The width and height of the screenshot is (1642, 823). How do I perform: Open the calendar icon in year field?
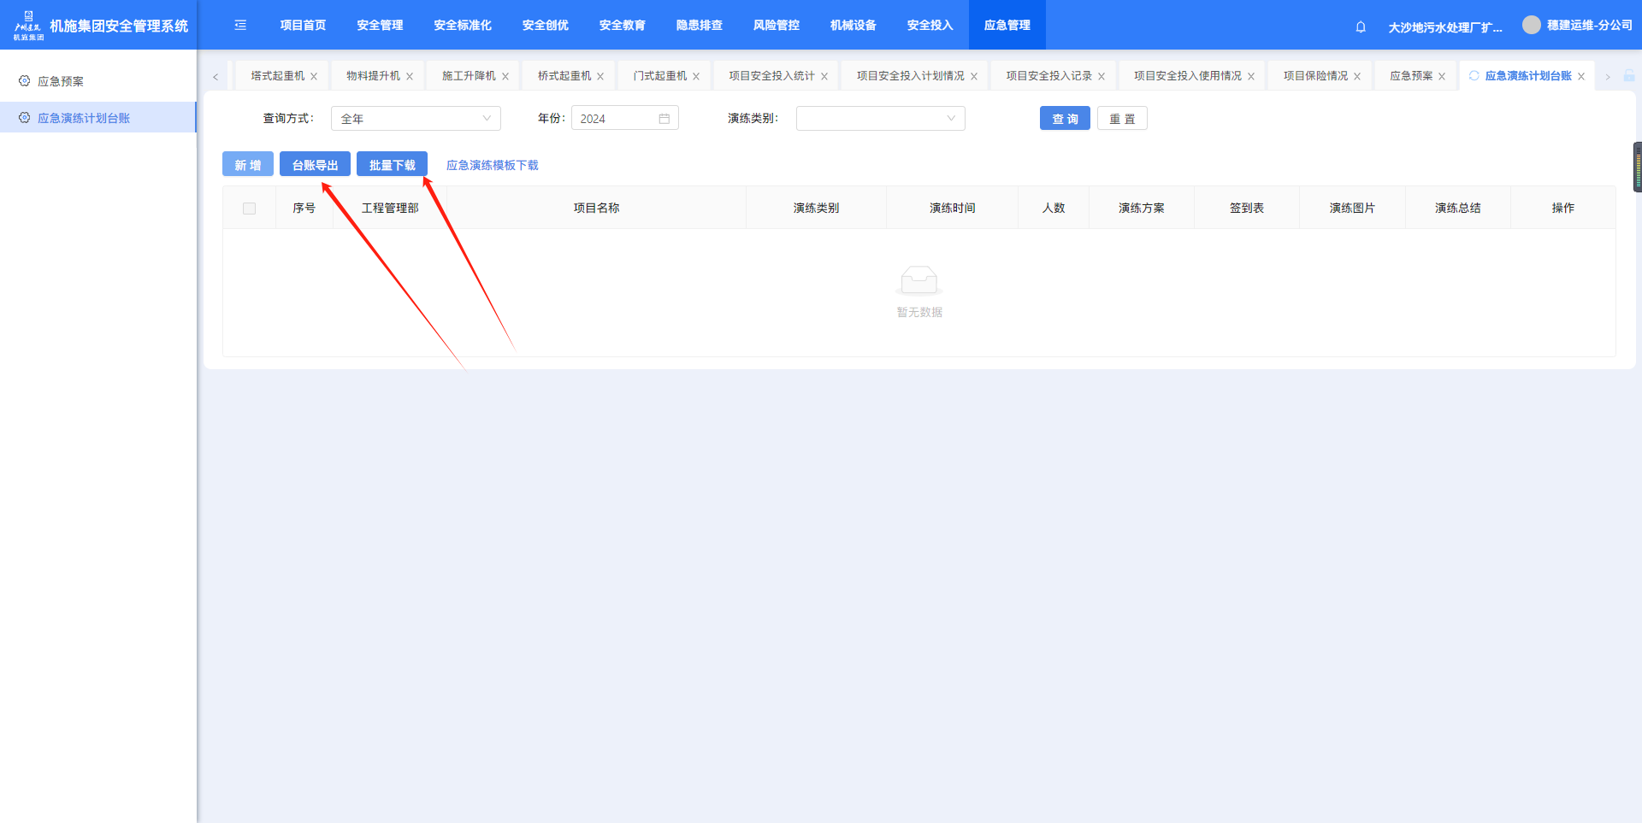[664, 119]
